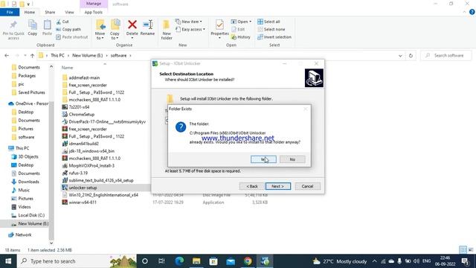Select rufus-3.19 file
Viewport: 476px width, 268px height.
[78, 173]
